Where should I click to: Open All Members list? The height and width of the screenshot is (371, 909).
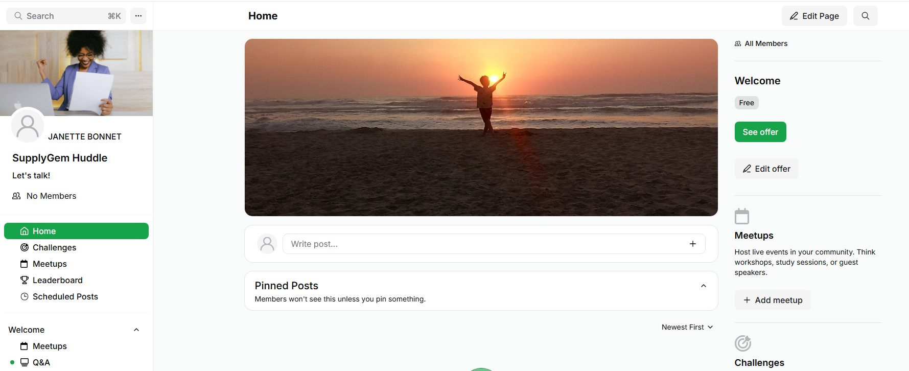pos(761,43)
